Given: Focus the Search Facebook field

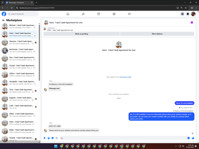Looking at the screenshot, I should pos(23,14).
